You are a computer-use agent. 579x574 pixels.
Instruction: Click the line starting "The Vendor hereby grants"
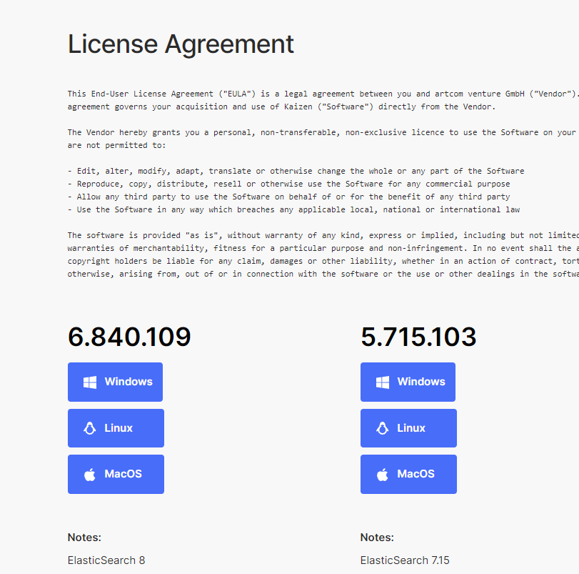tap(323, 132)
